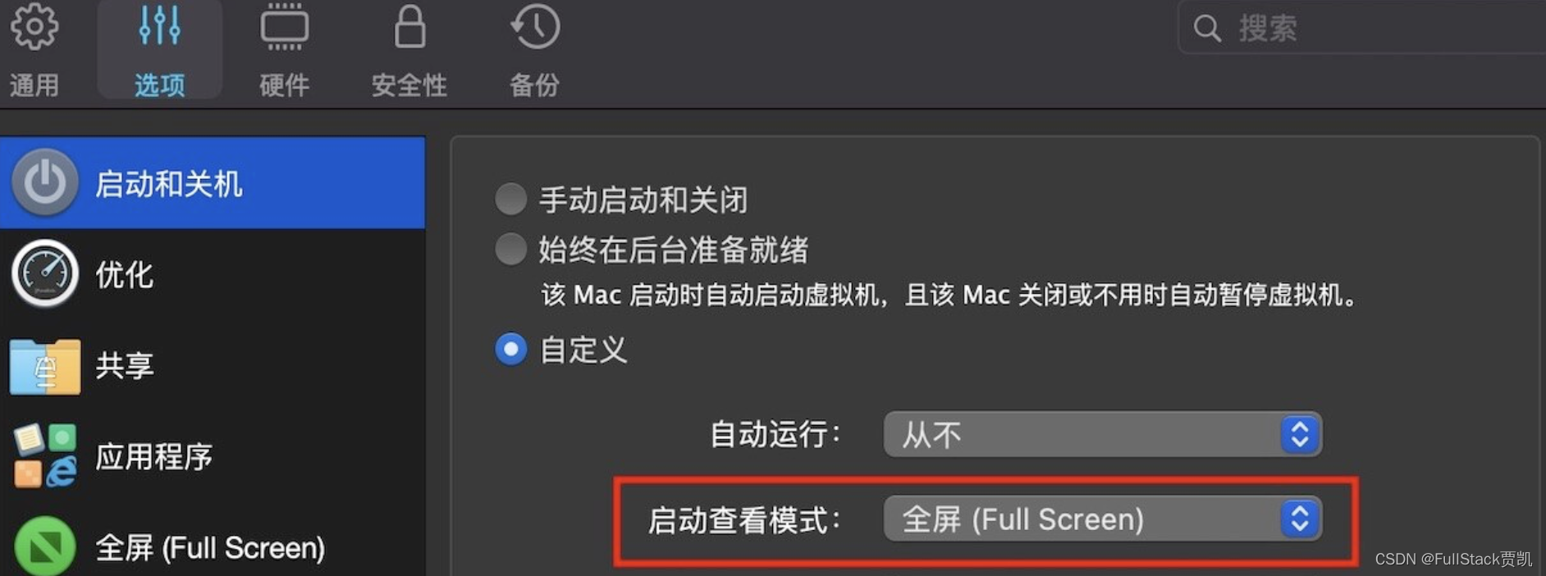The image size is (1546, 576).
Task: Select the 共享 folder icon
Action: 45,366
